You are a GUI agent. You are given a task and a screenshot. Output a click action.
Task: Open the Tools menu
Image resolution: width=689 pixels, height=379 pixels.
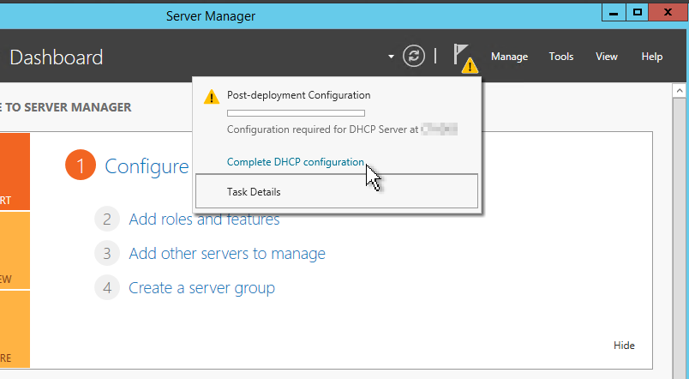[x=561, y=57]
